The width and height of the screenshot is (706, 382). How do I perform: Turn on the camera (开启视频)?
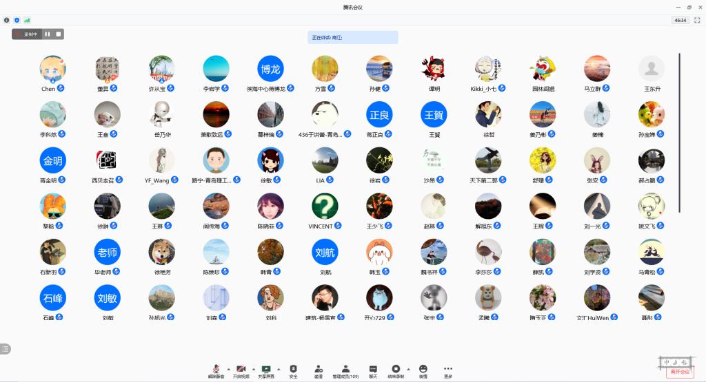coord(241,370)
